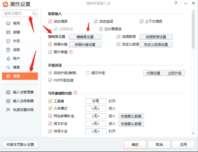Click 恢复本页默认设置
The height and width of the screenshot is (152, 198).
pos(20,144)
